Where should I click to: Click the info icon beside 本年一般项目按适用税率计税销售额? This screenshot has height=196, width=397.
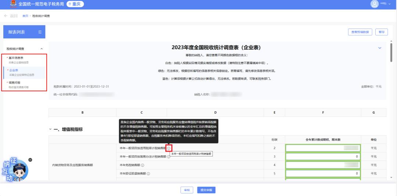[x=169, y=148]
